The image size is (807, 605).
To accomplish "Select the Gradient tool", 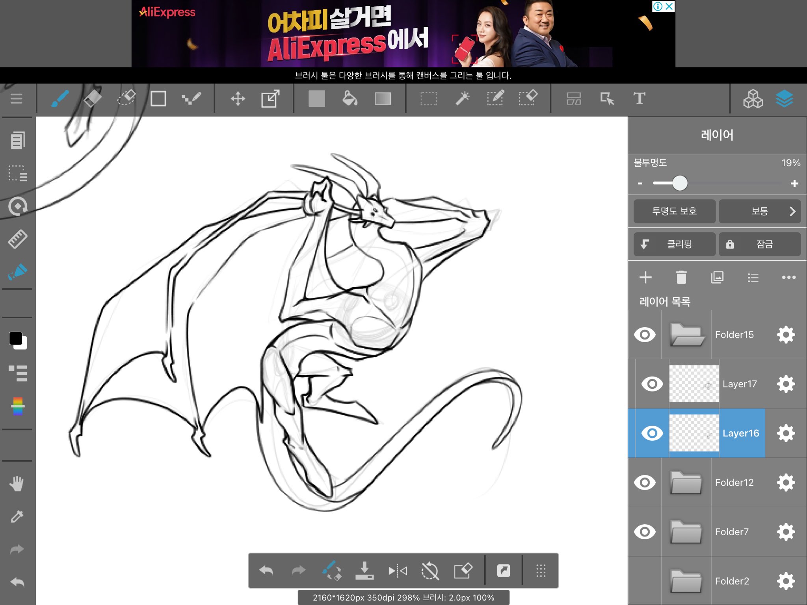I will point(383,98).
